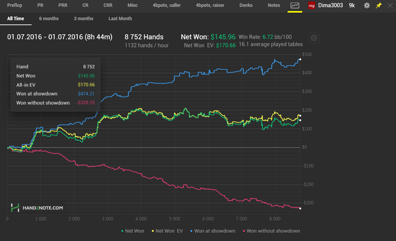Click 1132 hands / hour text
Image resolution: width=396 pixels, height=241 pixels.
point(147,46)
